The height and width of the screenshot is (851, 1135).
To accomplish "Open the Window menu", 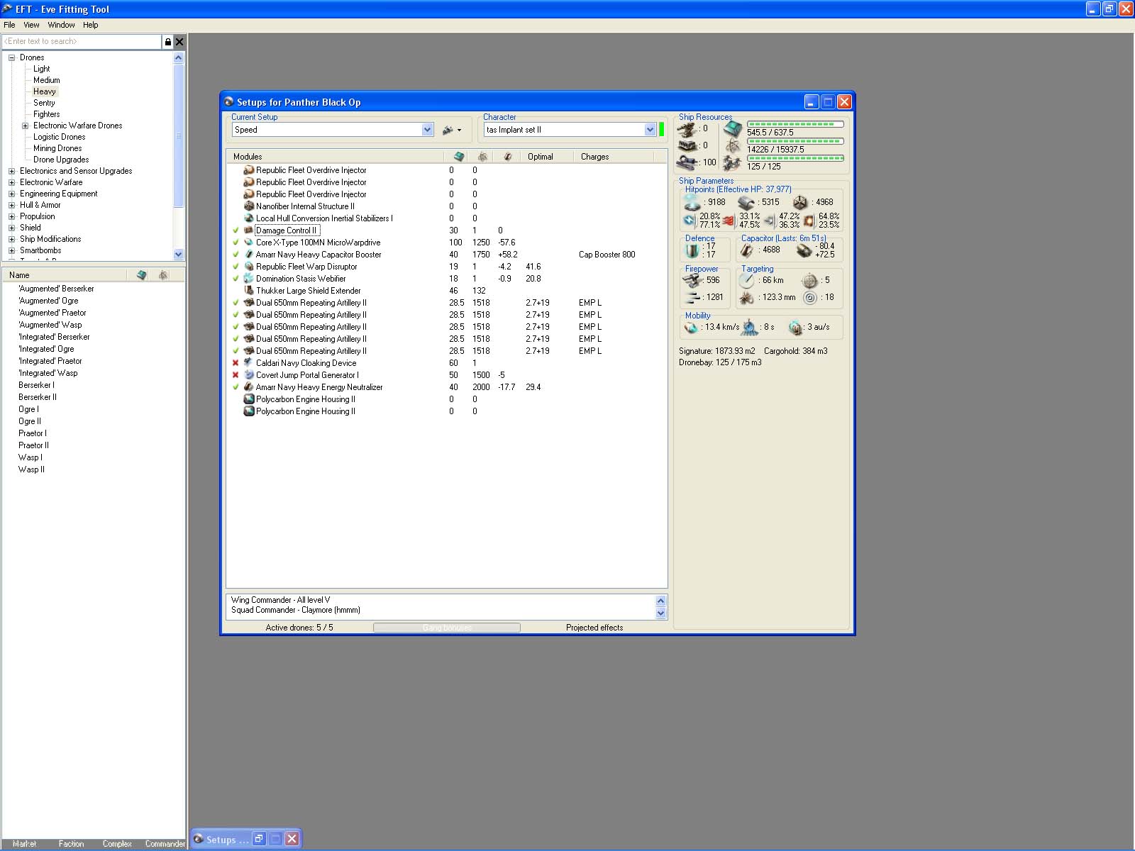I will [61, 25].
